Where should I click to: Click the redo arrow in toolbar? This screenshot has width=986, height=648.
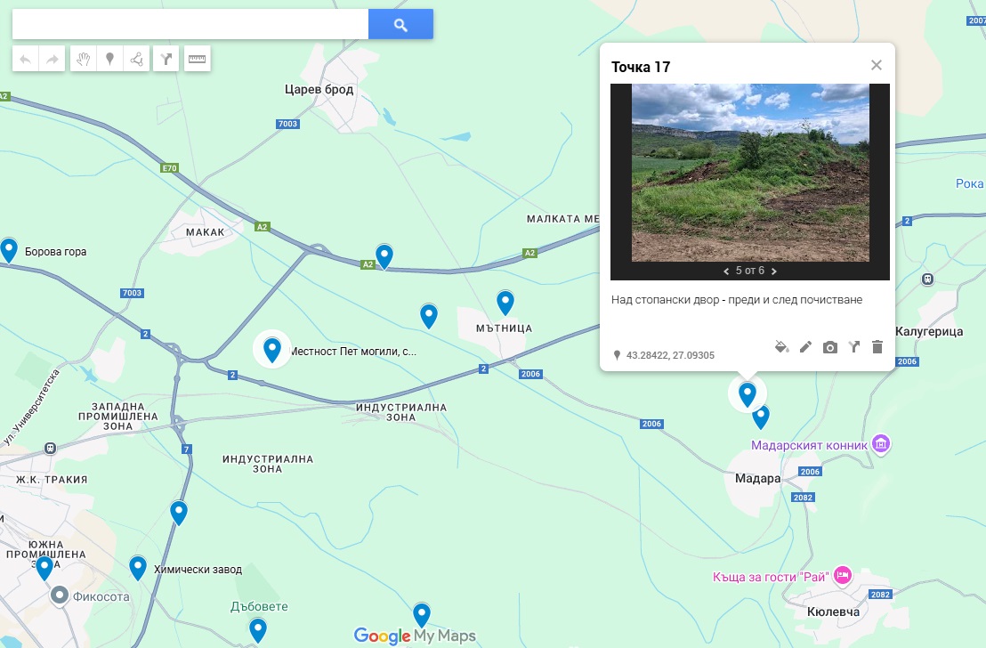coord(53,60)
